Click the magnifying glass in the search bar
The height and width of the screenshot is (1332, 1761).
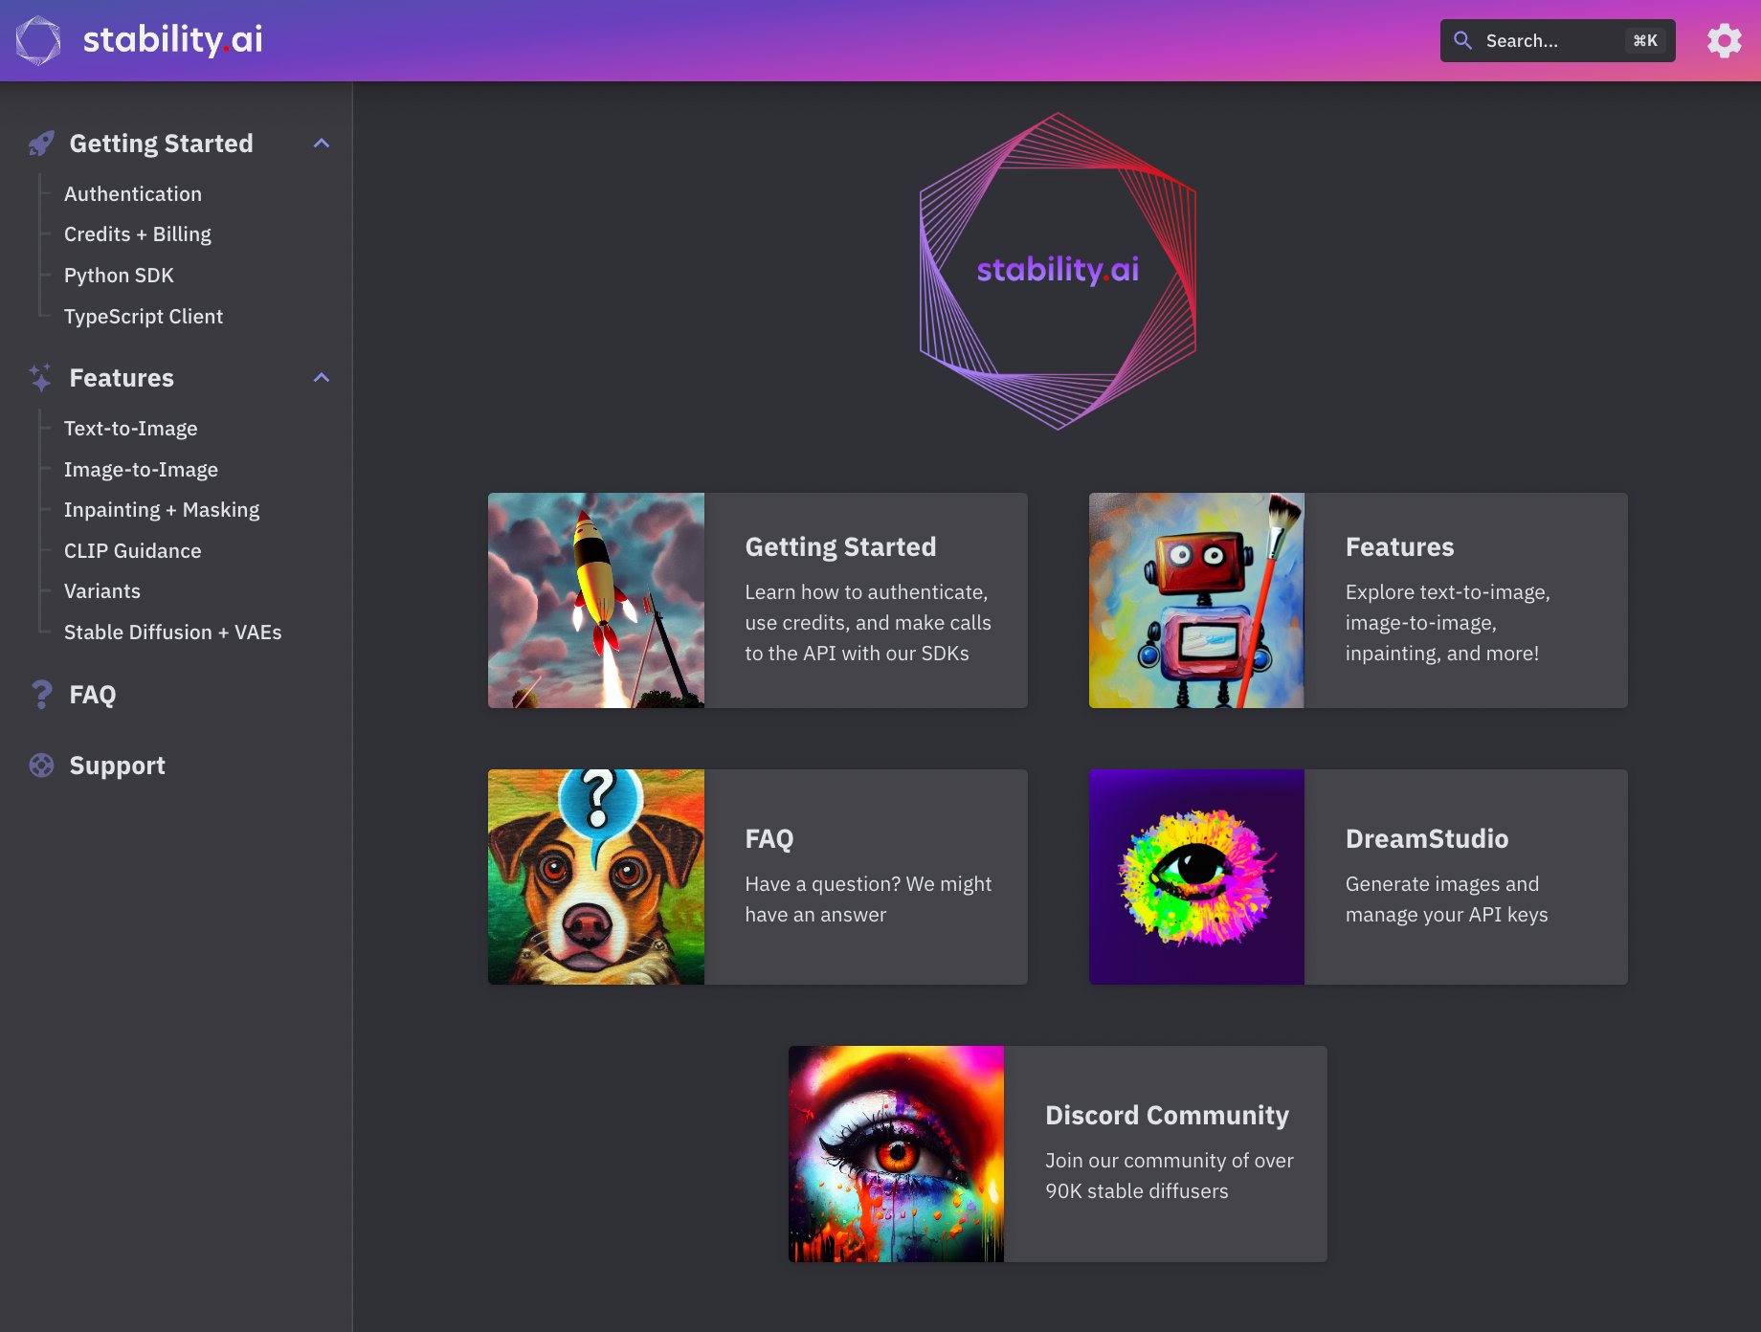pyautogui.click(x=1462, y=40)
